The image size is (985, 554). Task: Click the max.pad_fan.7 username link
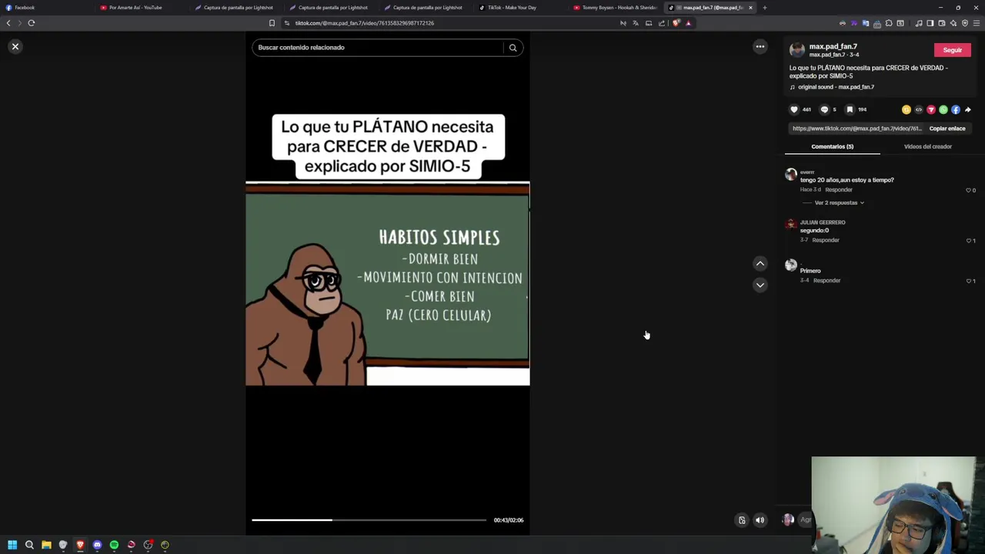[833, 46]
